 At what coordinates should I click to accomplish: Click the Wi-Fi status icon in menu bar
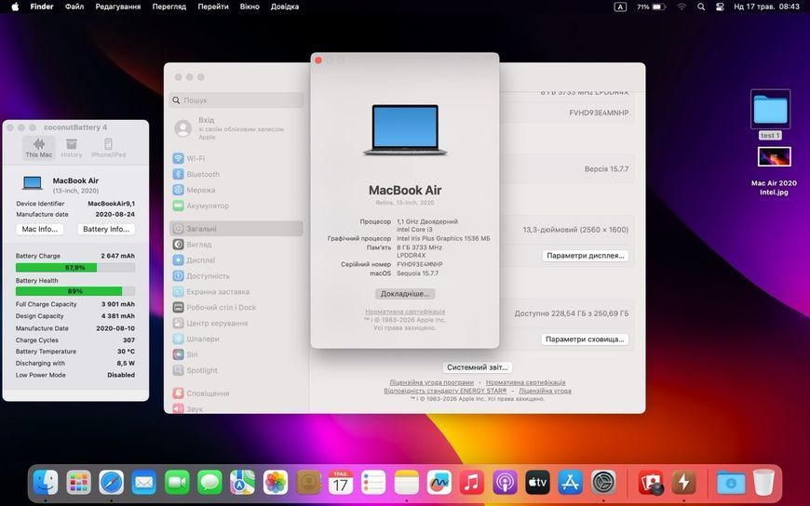click(x=682, y=7)
